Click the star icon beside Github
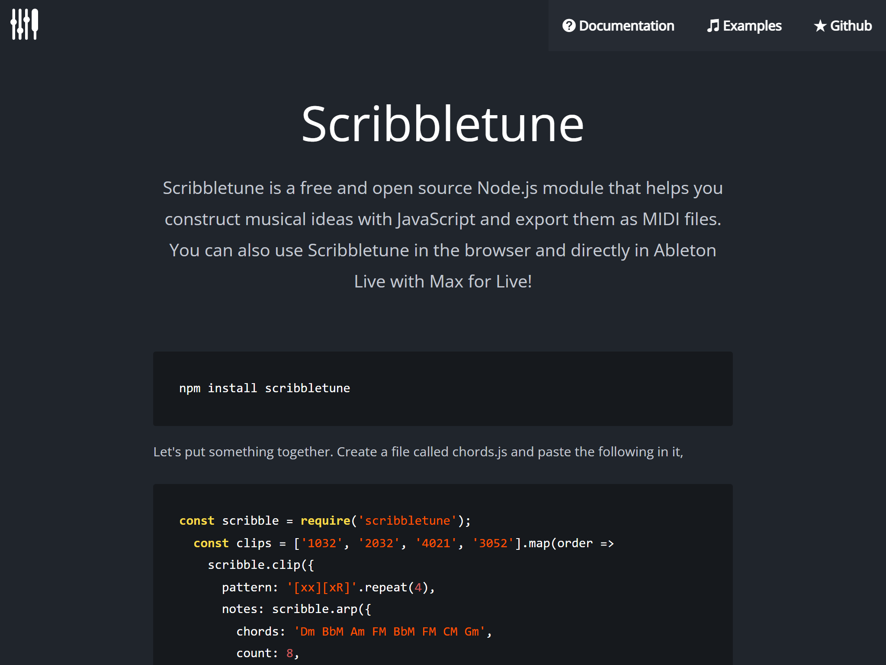886x665 pixels. [820, 26]
